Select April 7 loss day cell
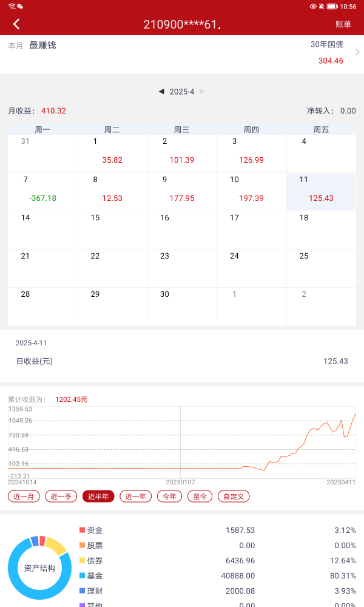364x607 pixels. point(42,191)
